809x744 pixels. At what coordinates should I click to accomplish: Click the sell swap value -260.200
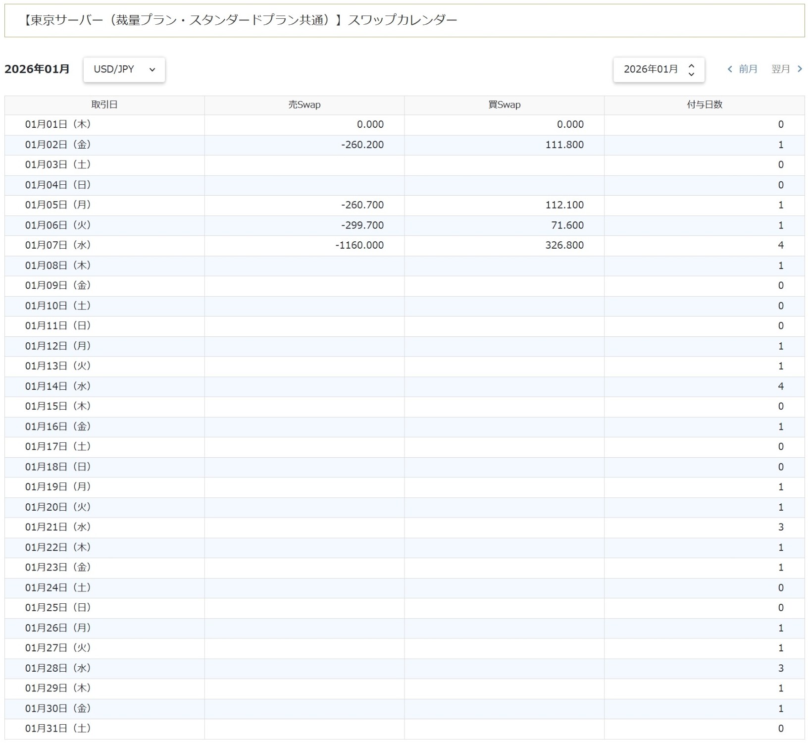click(x=362, y=145)
